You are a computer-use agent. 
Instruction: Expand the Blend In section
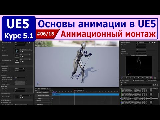(x=2, y=73)
